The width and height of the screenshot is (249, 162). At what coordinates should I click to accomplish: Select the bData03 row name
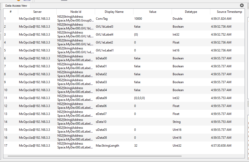101,82
